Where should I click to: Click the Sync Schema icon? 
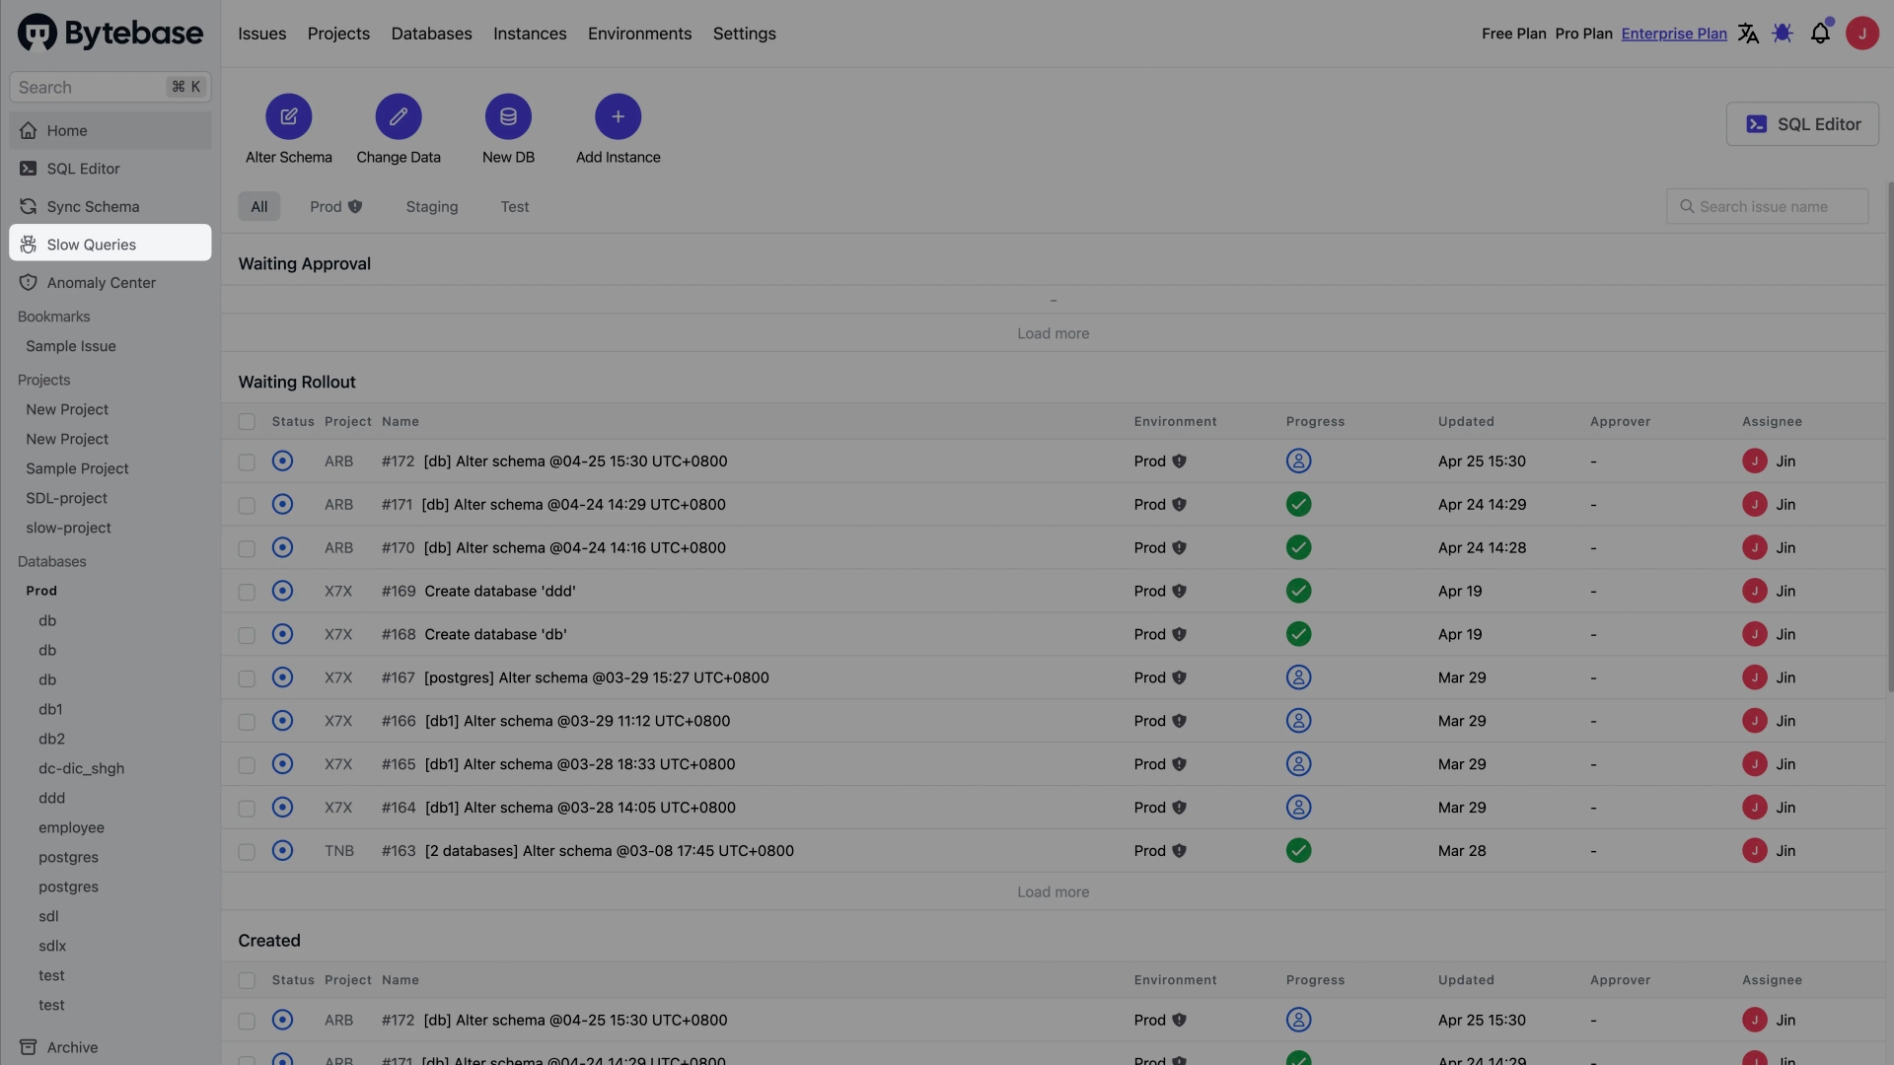29,204
